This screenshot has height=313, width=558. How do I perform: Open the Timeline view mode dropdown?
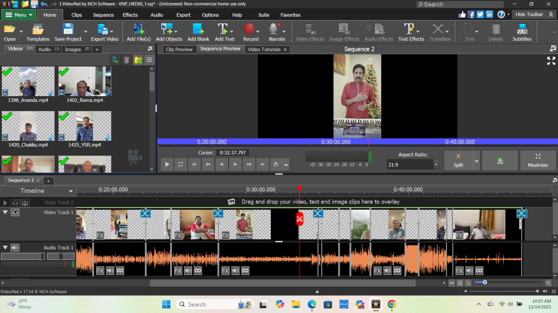click(38, 191)
